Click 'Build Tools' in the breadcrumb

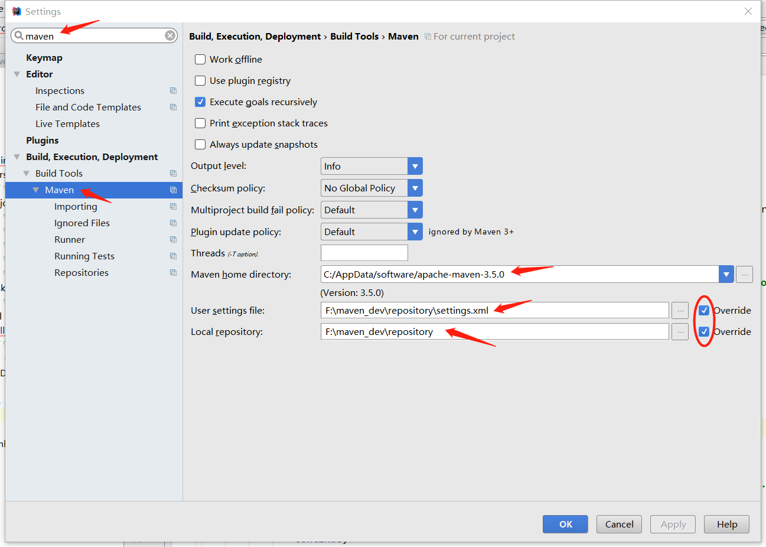coord(354,36)
